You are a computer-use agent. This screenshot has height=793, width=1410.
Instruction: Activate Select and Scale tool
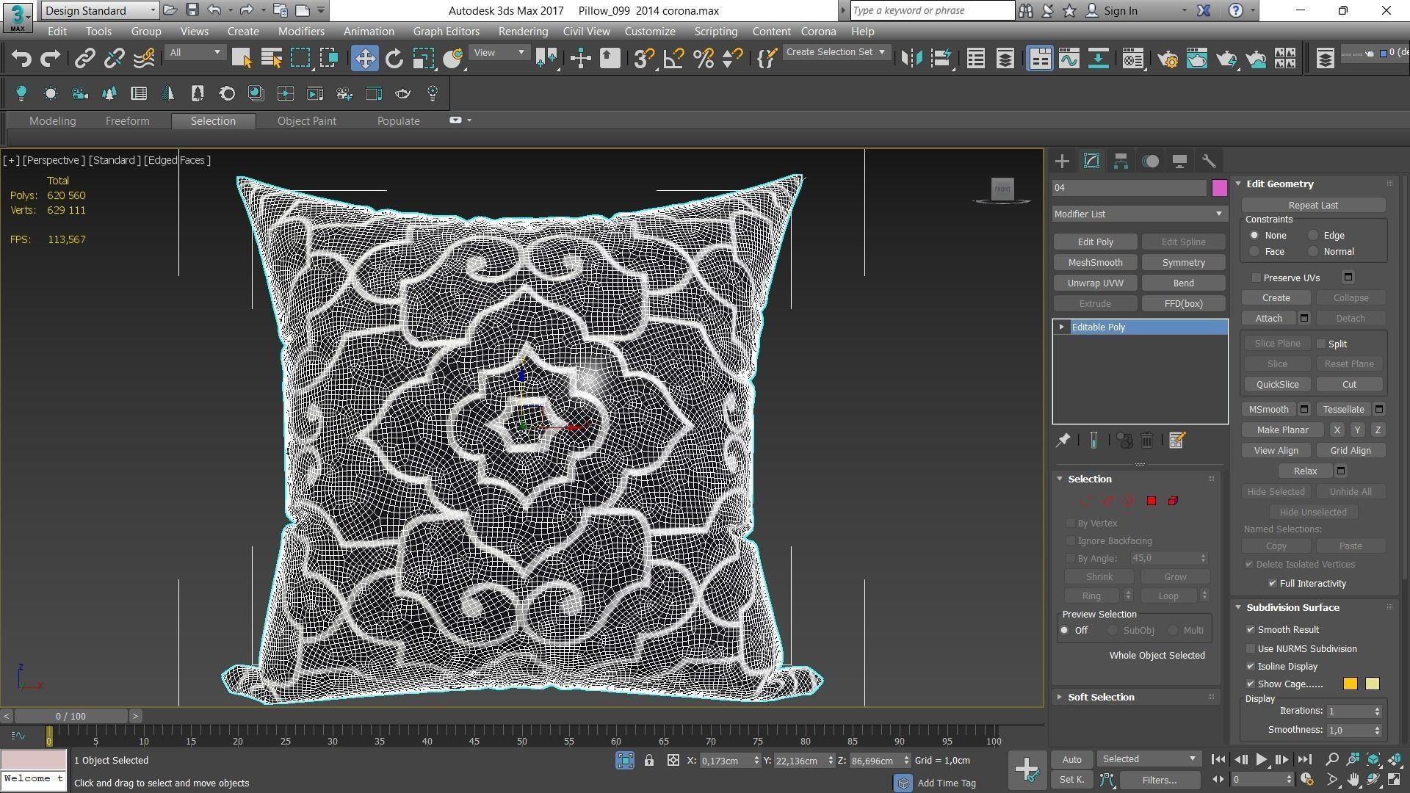click(x=424, y=59)
